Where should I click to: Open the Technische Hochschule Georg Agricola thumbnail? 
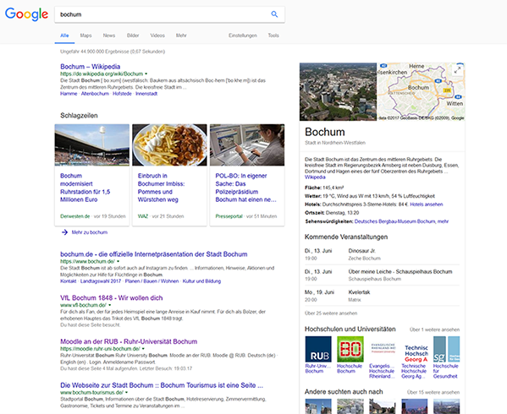point(415,349)
